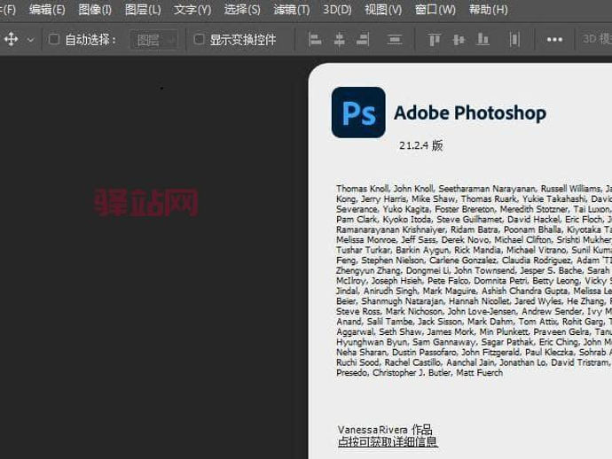Click the distribute horizontally icon
The height and width of the screenshot is (459, 612).
(514, 39)
